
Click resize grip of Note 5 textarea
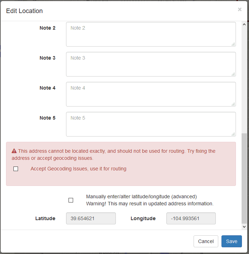point(233,134)
